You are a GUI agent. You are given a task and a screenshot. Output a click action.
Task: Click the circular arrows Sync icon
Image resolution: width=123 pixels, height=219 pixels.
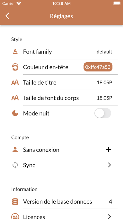tap(15, 165)
